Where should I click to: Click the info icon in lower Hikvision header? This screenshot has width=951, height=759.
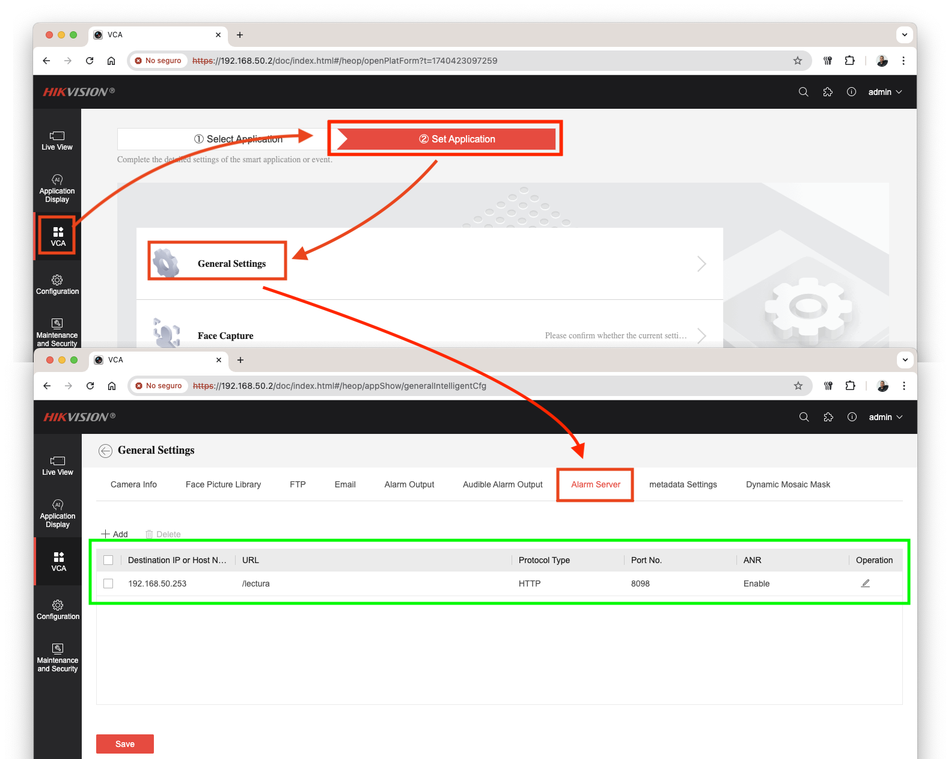[x=852, y=417]
